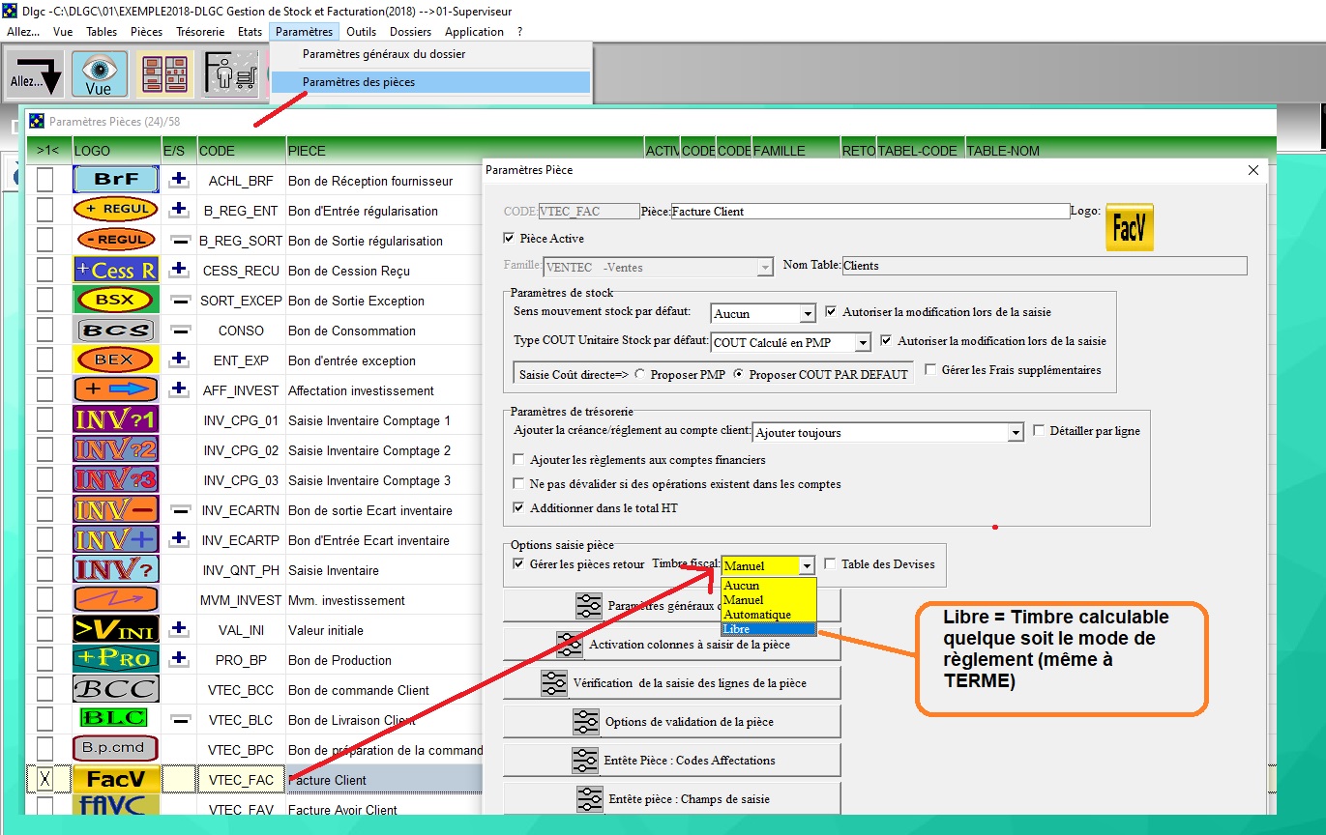The image size is (1326, 835).
Task: Check the ACHL_BRF row checkbox
Action: [45, 180]
